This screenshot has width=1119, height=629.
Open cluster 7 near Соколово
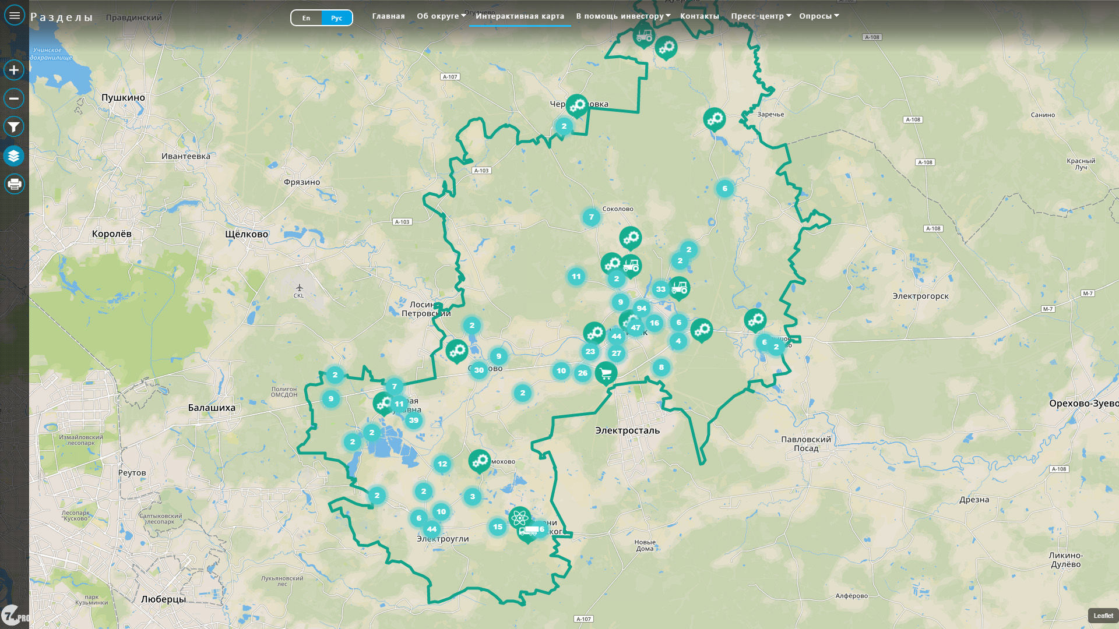(x=591, y=217)
